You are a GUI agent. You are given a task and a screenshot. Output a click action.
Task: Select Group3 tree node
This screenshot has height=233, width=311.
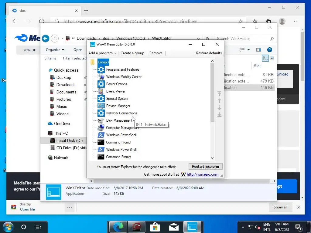point(103,62)
